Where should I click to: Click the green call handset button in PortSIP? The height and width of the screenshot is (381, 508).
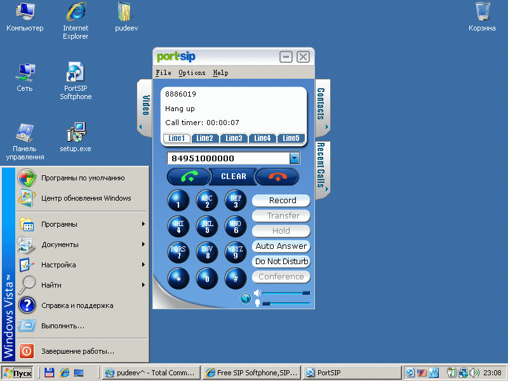(x=189, y=177)
